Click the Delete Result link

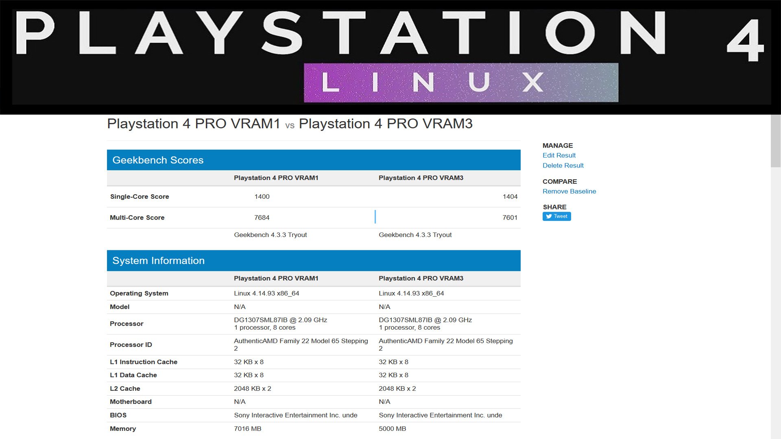pos(563,165)
